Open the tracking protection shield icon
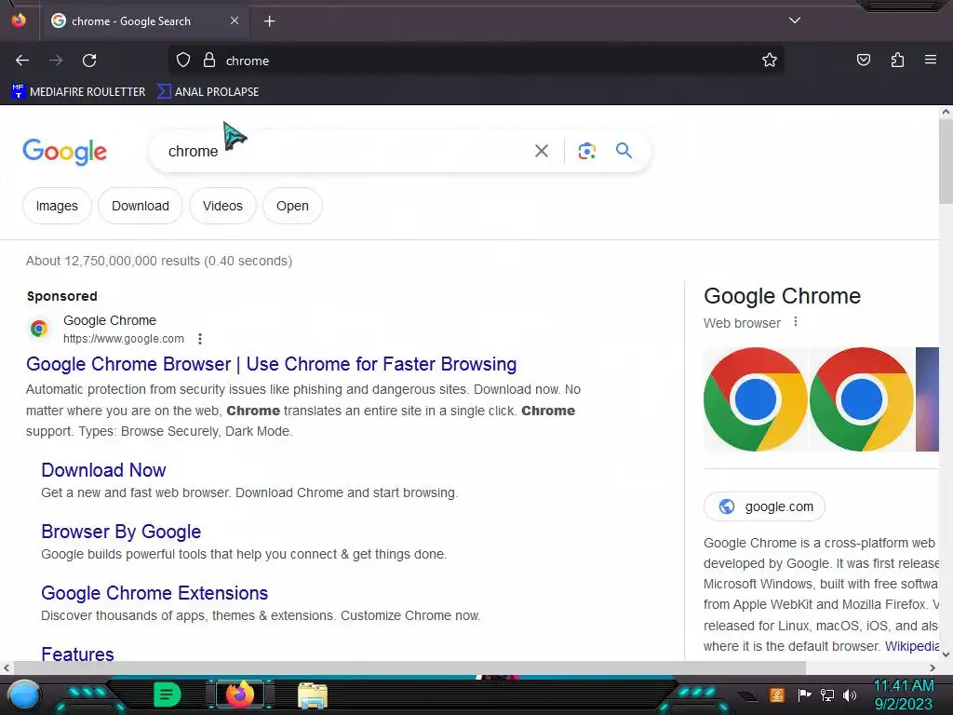953x715 pixels. [x=183, y=61]
